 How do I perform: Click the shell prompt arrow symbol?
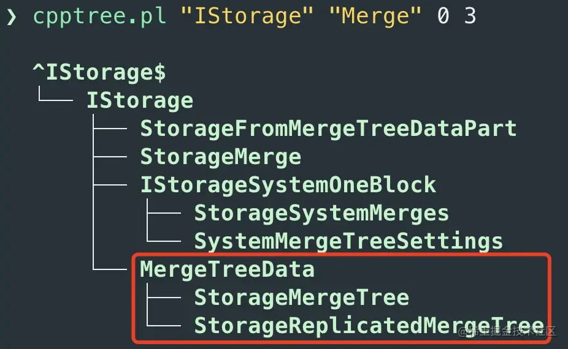pos(11,17)
